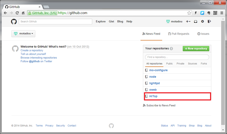Open Blog in the top navigation

coord(120,22)
